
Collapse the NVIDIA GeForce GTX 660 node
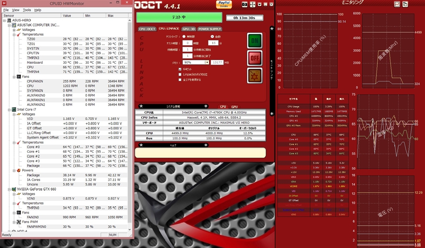9,189
